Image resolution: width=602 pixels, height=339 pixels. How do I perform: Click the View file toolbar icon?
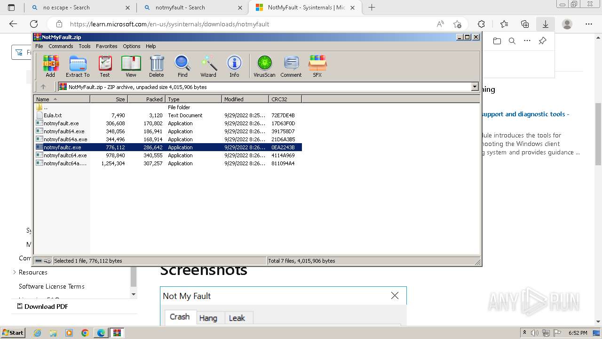pos(131,66)
